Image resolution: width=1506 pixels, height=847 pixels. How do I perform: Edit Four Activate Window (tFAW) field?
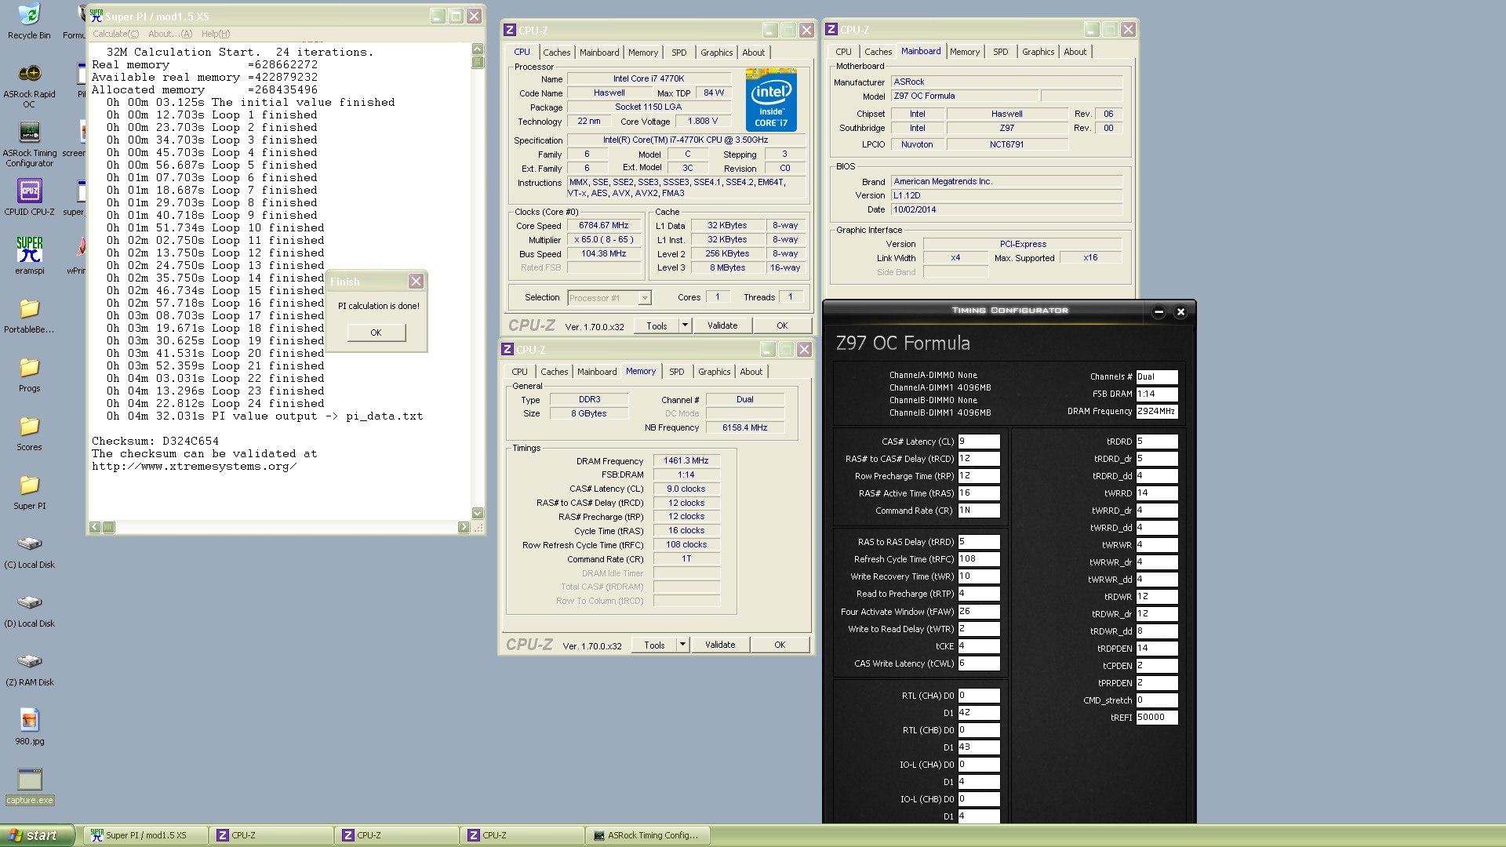pyautogui.click(x=978, y=612)
